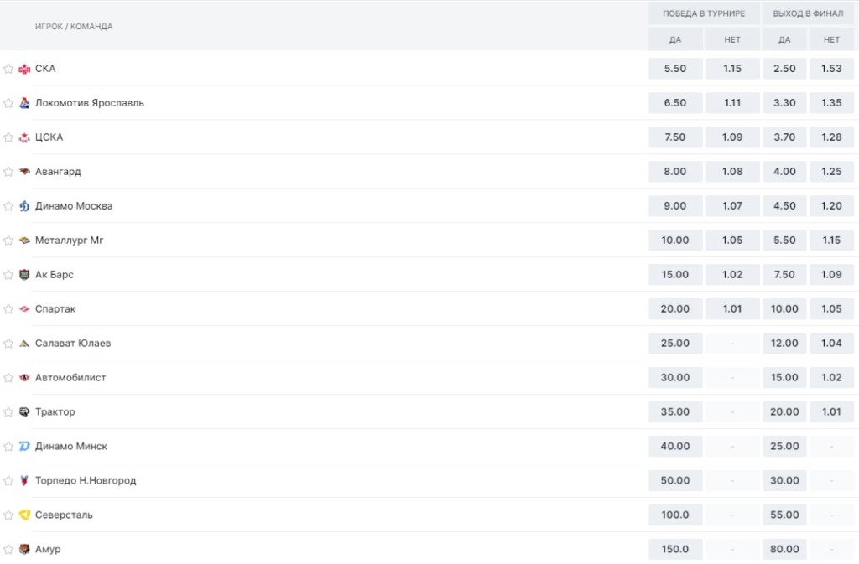
Task: Bet on СКА tournament win at 5.50
Action: (x=675, y=69)
